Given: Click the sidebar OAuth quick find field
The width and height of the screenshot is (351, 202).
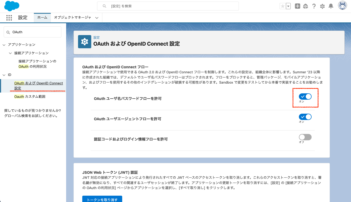Looking at the screenshot, I should (32, 32).
